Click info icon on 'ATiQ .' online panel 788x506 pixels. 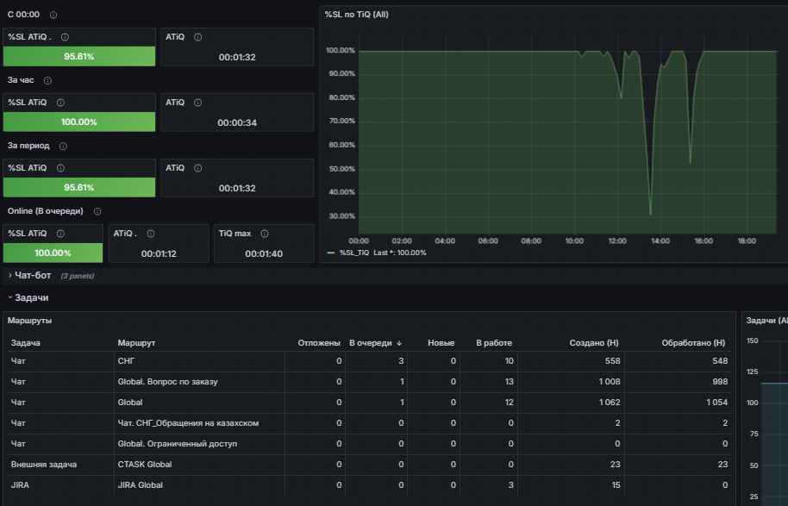pyautogui.click(x=151, y=234)
